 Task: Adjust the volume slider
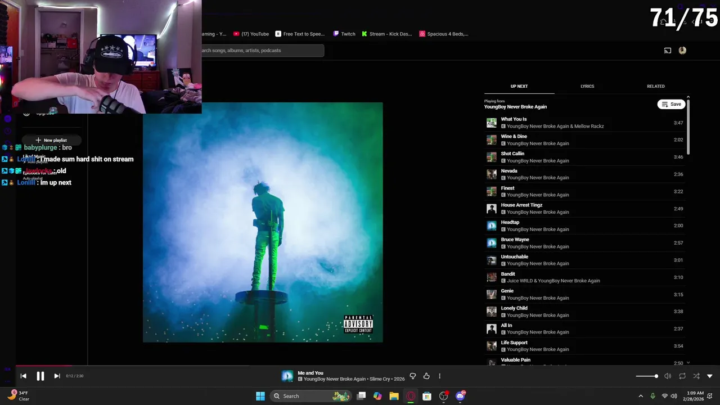(647, 376)
